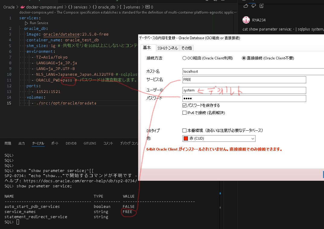Open the volumes breadcrumb segment

click(x=133, y=7)
